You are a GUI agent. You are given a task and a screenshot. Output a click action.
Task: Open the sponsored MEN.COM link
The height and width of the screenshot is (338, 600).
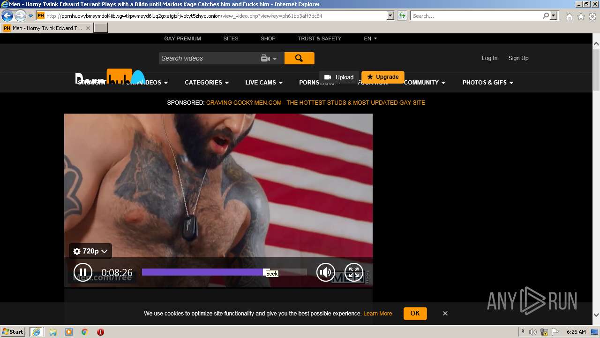315,103
